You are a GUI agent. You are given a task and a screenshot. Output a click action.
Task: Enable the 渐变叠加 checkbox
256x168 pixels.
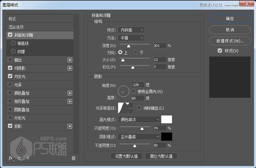coord(10,101)
